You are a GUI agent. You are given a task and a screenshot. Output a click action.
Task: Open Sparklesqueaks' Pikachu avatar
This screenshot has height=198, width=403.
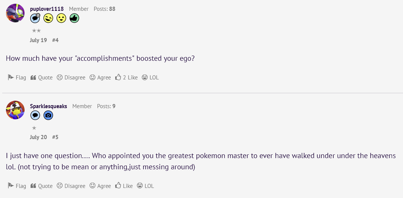(x=15, y=110)
